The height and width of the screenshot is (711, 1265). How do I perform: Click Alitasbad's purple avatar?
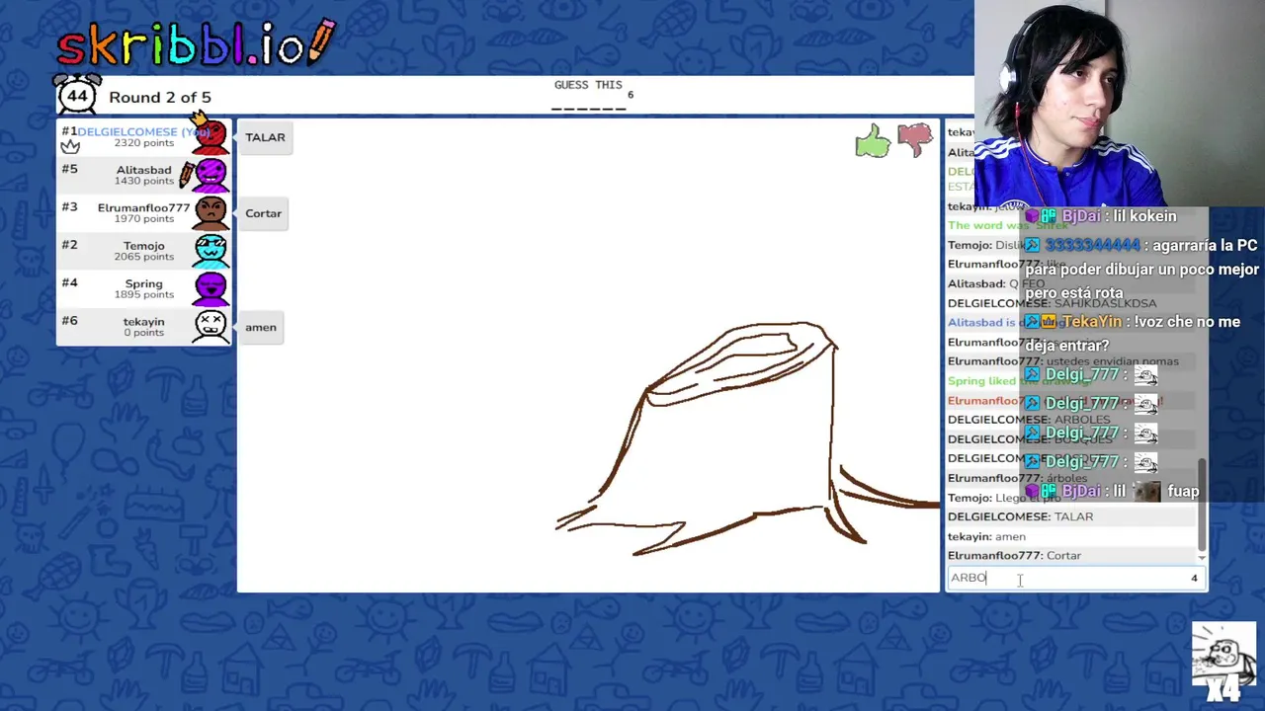[211, 175]
